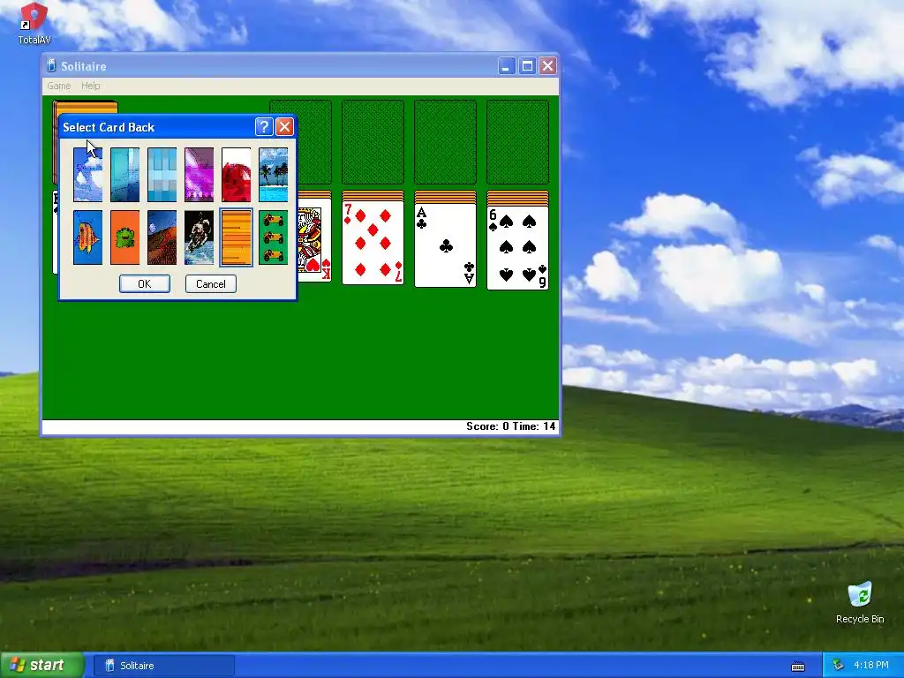Pick the astronaut card back
Viewport: 904px width, 678px height.
(x=199, y=237)
